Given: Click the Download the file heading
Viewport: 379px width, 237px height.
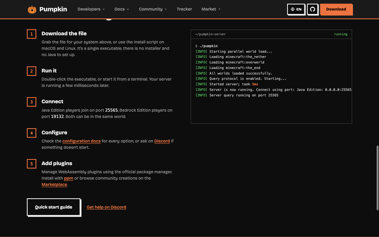Looking at the screenshot, I should click(64, 33).
